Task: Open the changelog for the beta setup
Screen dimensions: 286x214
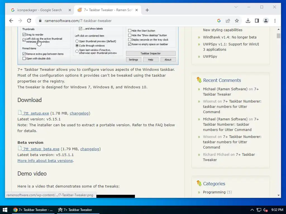Action: 90,149
